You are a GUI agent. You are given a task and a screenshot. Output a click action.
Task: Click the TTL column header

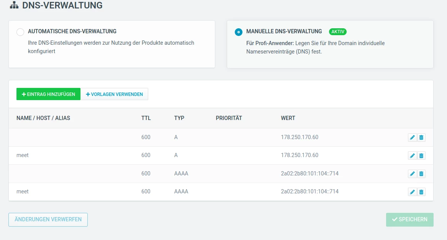click(146, 118)
